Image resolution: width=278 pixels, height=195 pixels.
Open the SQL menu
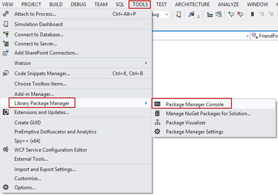[x=120, y=4]
